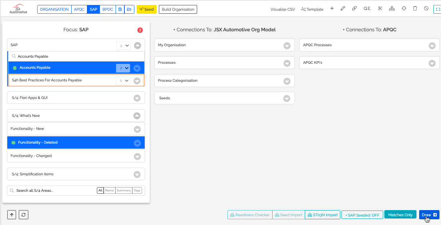Screen dimensions: 441x225
Task: Switch to the ORGANISATION tab
Action: click(54, 9)
